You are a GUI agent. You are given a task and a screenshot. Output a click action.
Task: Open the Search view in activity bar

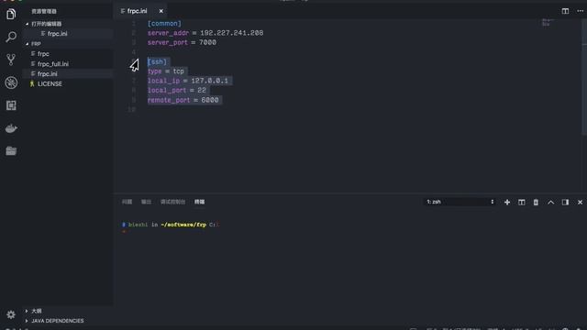11,37
